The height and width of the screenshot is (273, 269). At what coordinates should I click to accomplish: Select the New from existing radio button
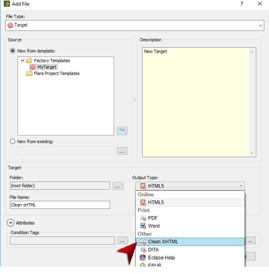[x=12, y=142]
